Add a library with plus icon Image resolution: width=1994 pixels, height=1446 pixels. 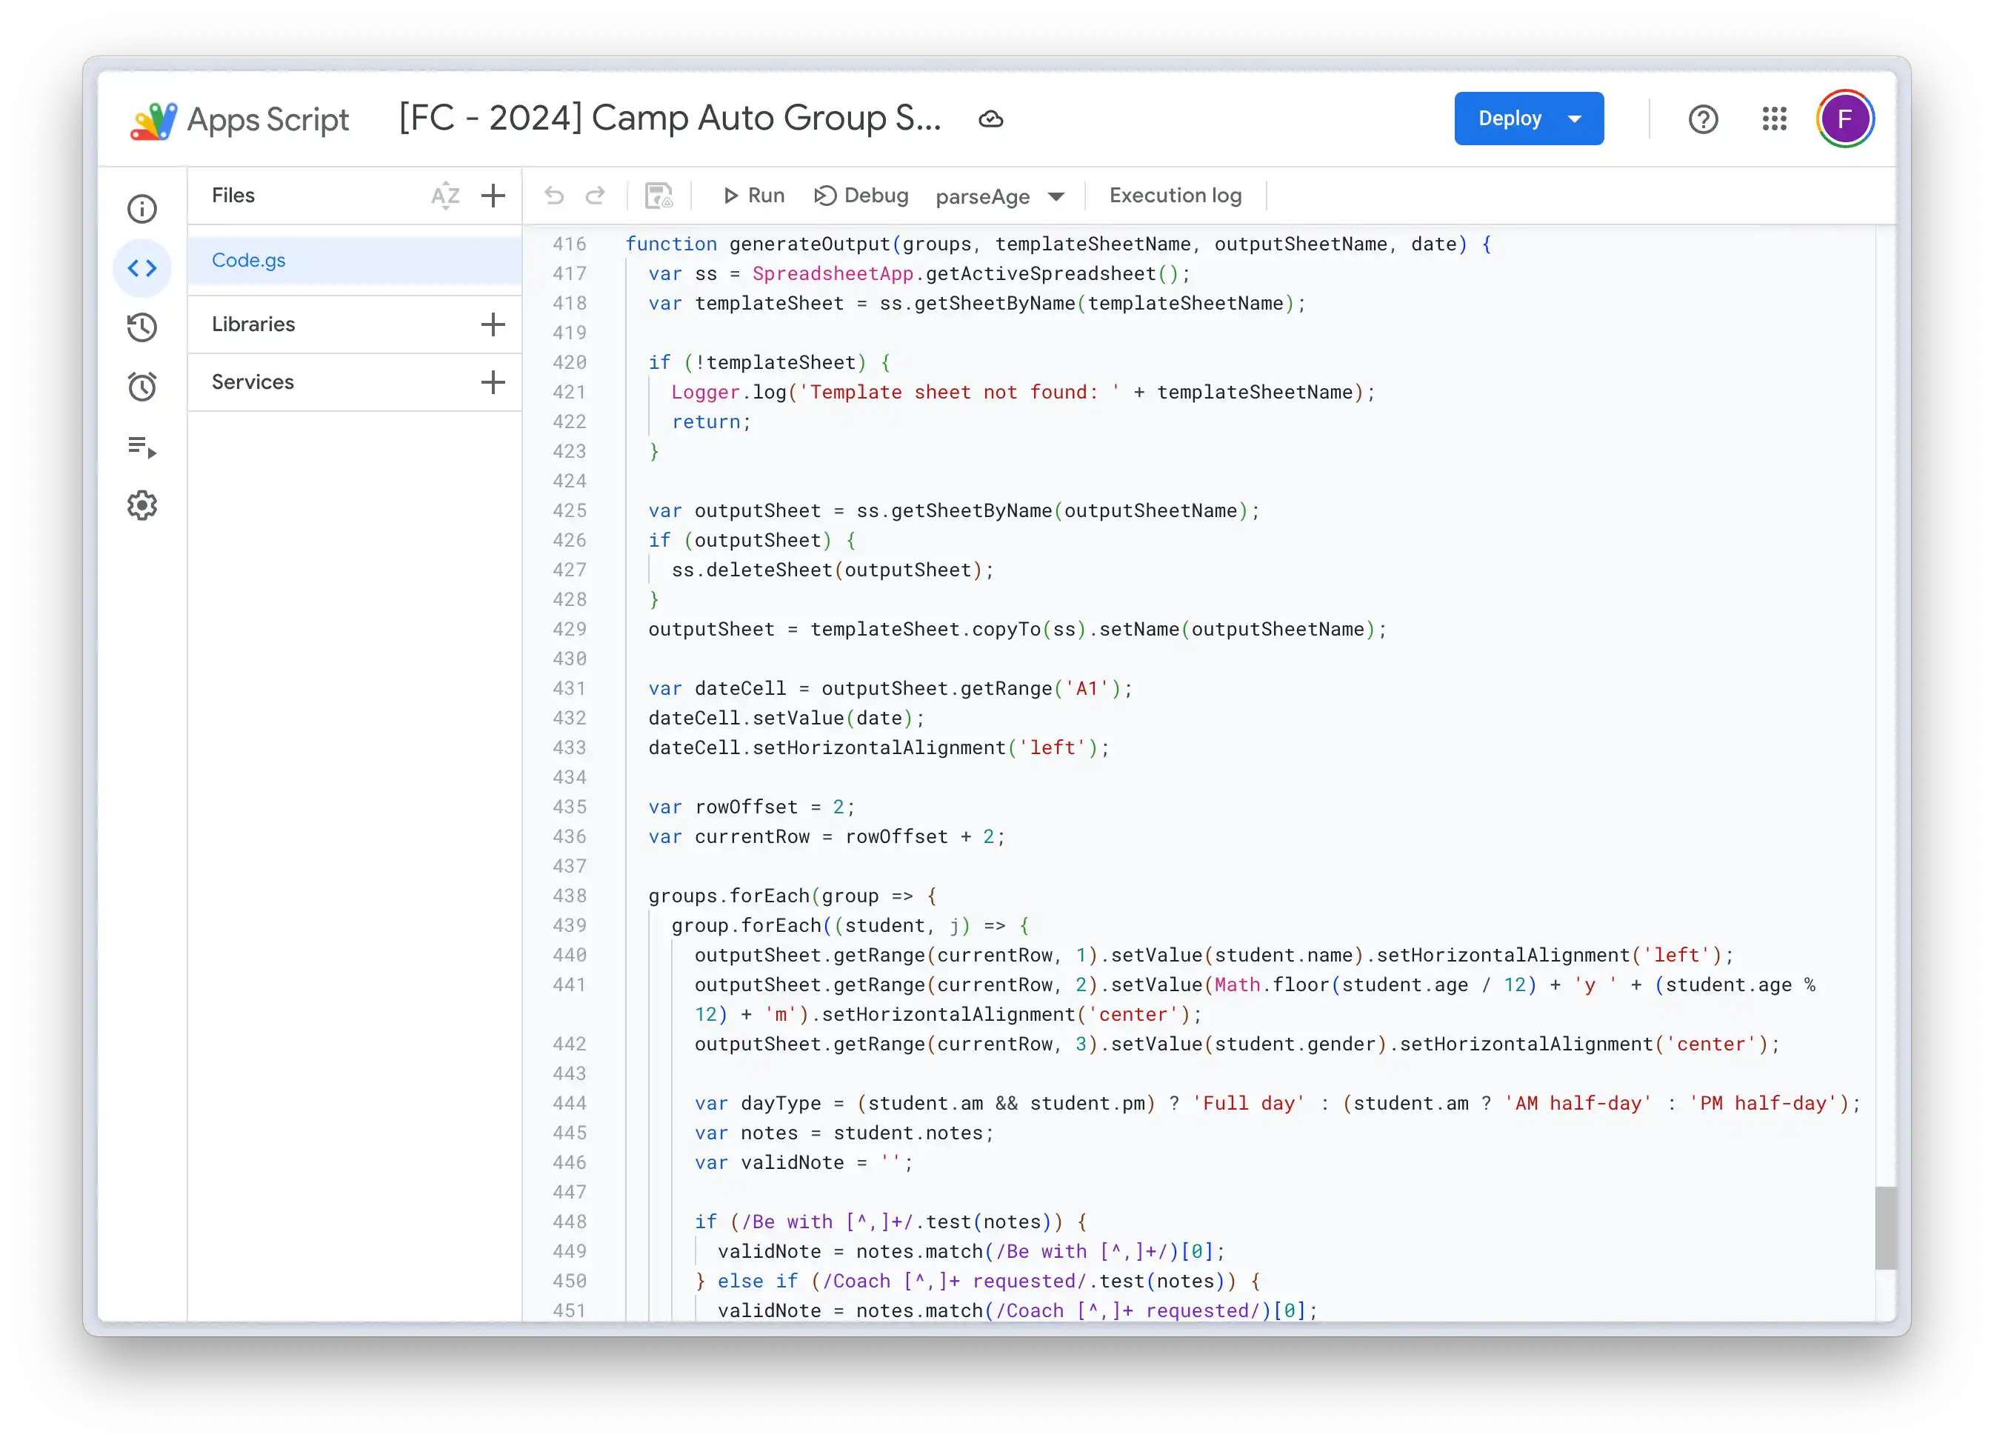(493, 324)
